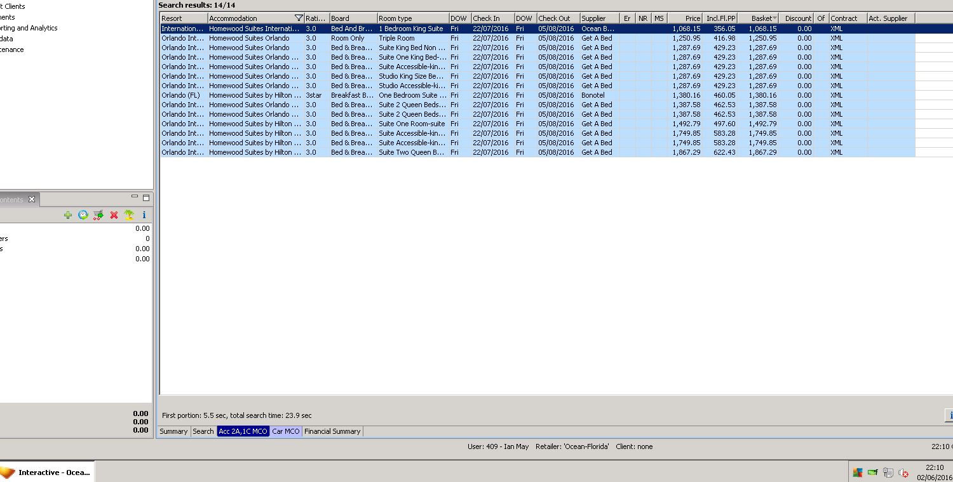This screenshot has height=482, width=953.
Task: Click the shopping cart with green arrow icon
Action: pos(98,215)
